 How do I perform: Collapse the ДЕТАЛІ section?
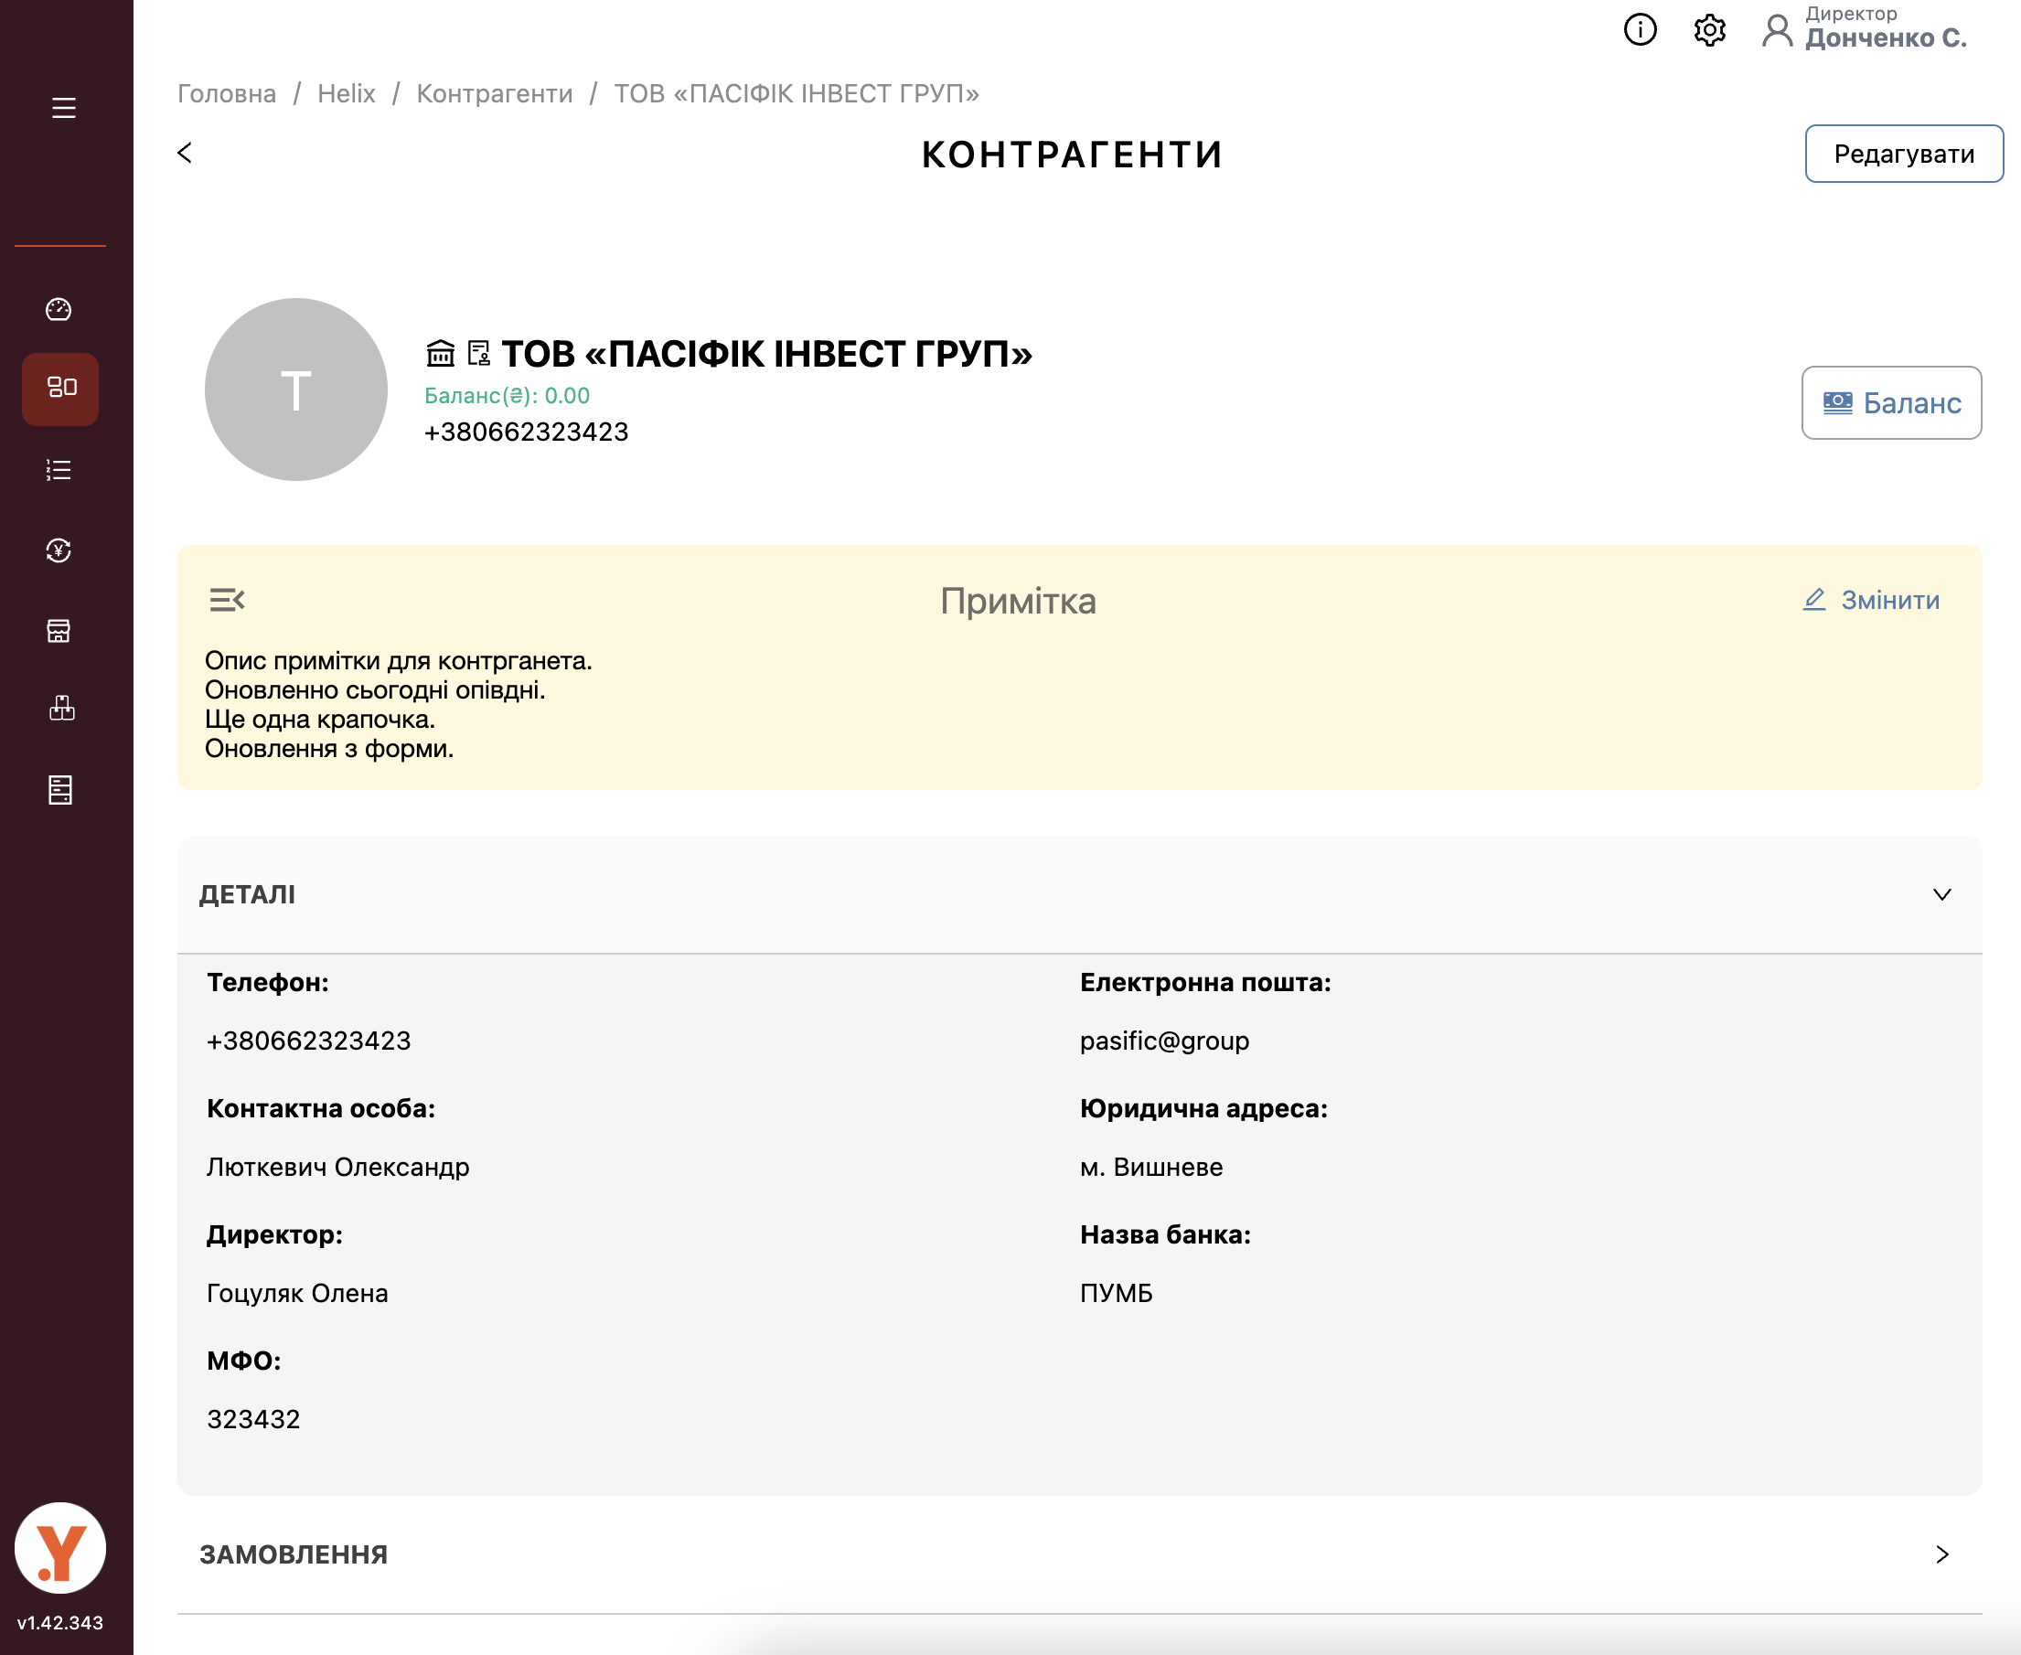click(1941, 894)
